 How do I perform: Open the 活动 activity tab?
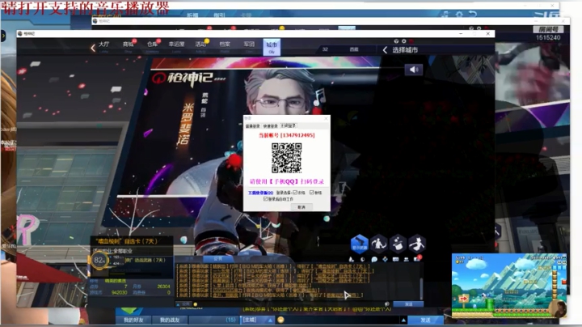(200, 45)
